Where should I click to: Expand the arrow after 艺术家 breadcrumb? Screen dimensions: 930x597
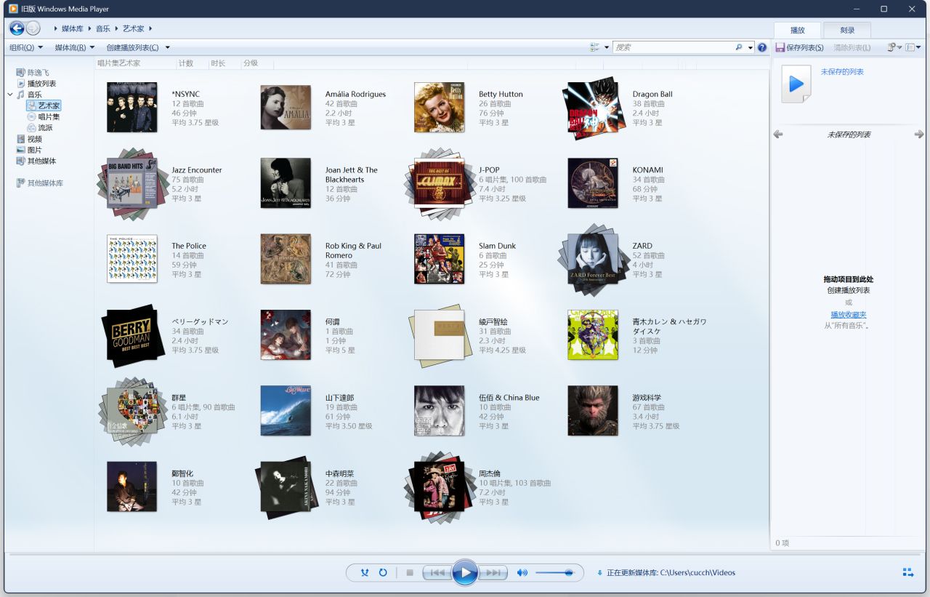pyautogui.click(x=151, y=28)
